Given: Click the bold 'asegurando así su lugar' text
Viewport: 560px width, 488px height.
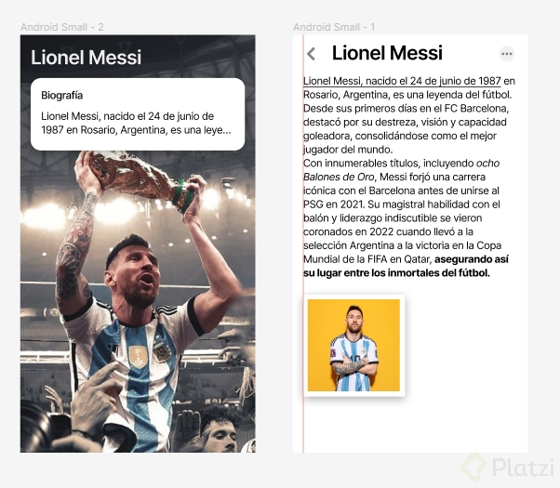Looking at the screenshot, I should tap(406, 266).
